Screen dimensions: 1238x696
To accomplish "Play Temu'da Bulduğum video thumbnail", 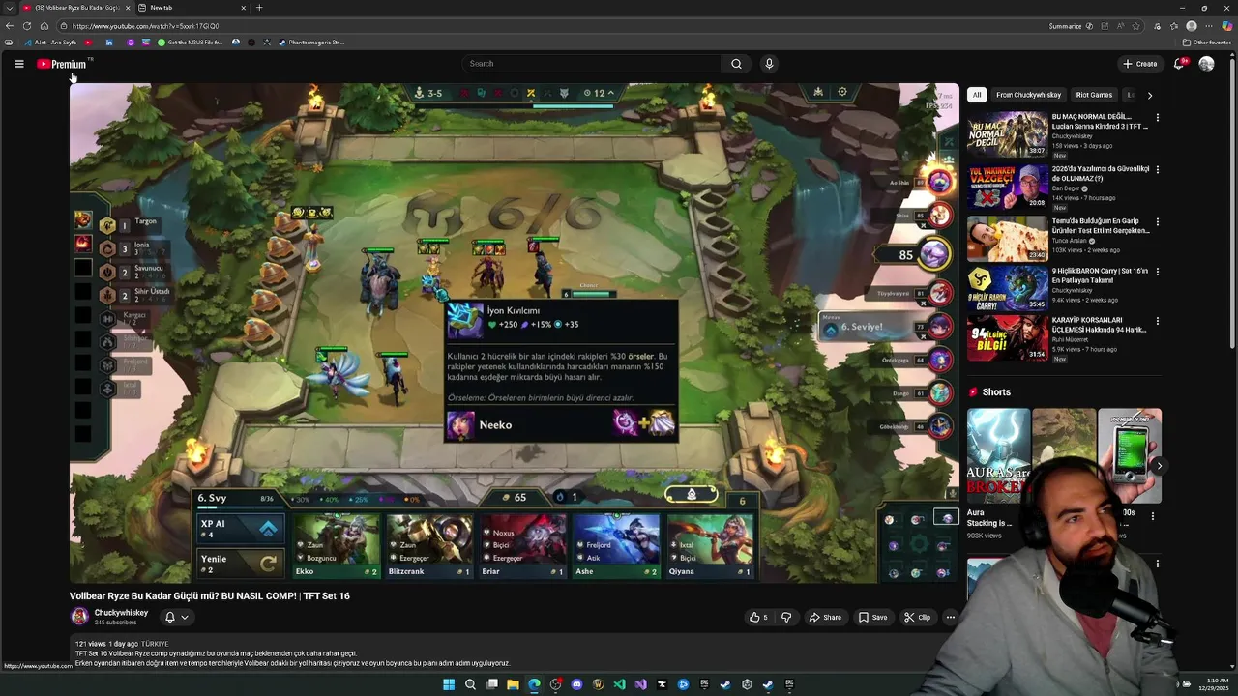I will (x=1008, y=238).
